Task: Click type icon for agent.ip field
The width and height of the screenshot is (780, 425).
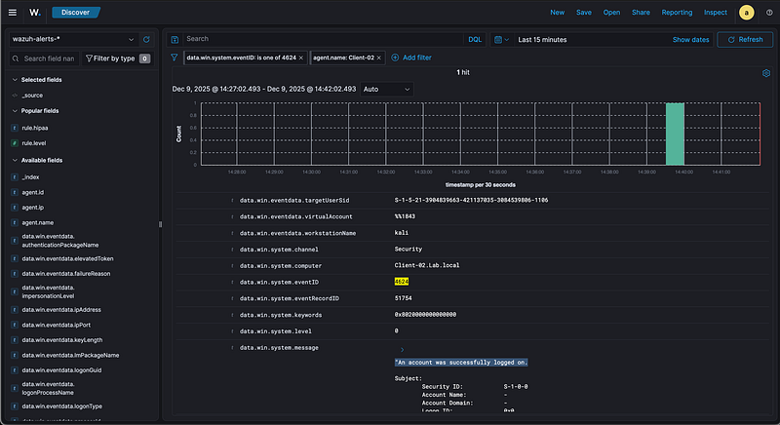Action: click(15, 208)
